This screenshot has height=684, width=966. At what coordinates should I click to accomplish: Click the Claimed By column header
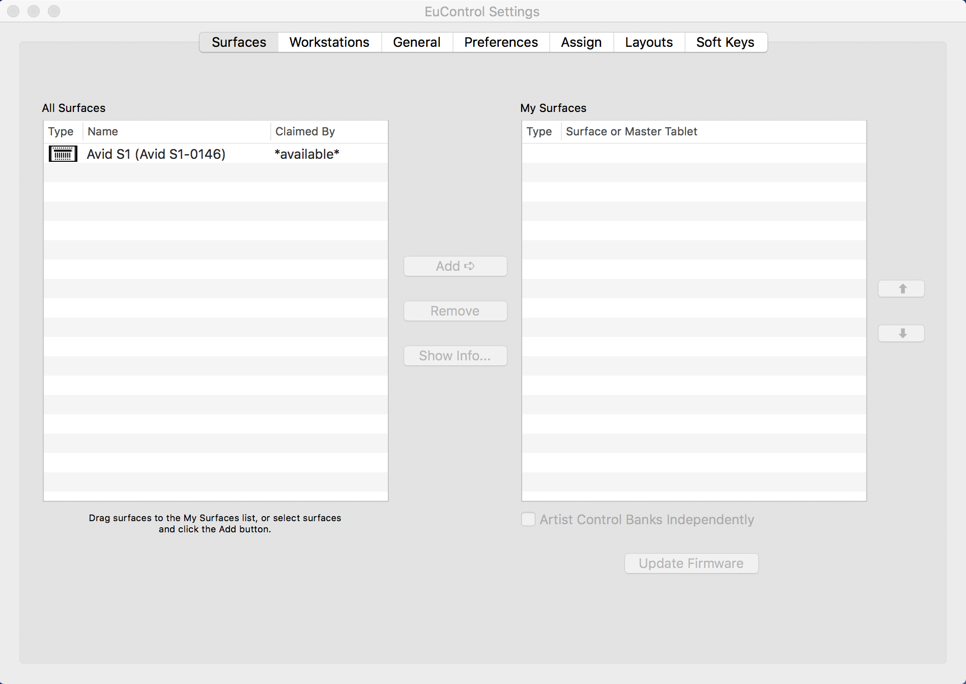[x=329, y=131]
